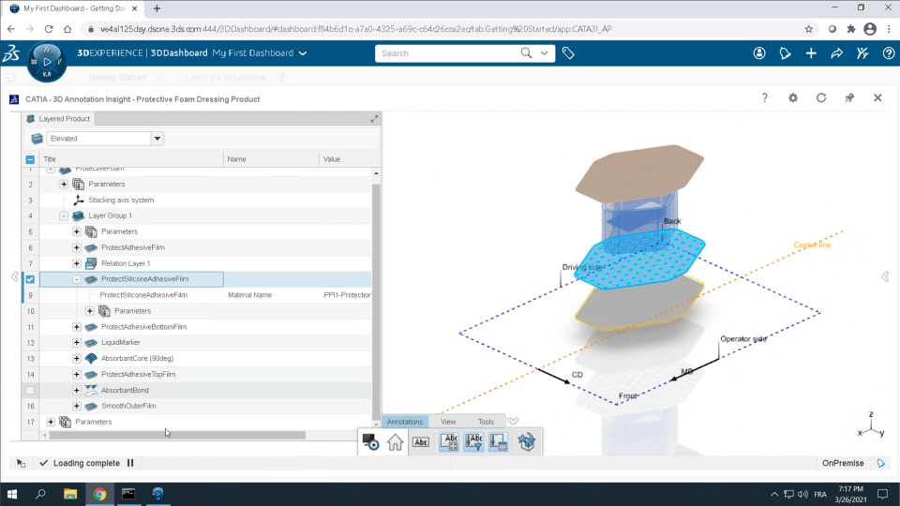The width and height of the screenshot is (900, 506).
Task: Open the search options chevron
Action: coord(544,53)
